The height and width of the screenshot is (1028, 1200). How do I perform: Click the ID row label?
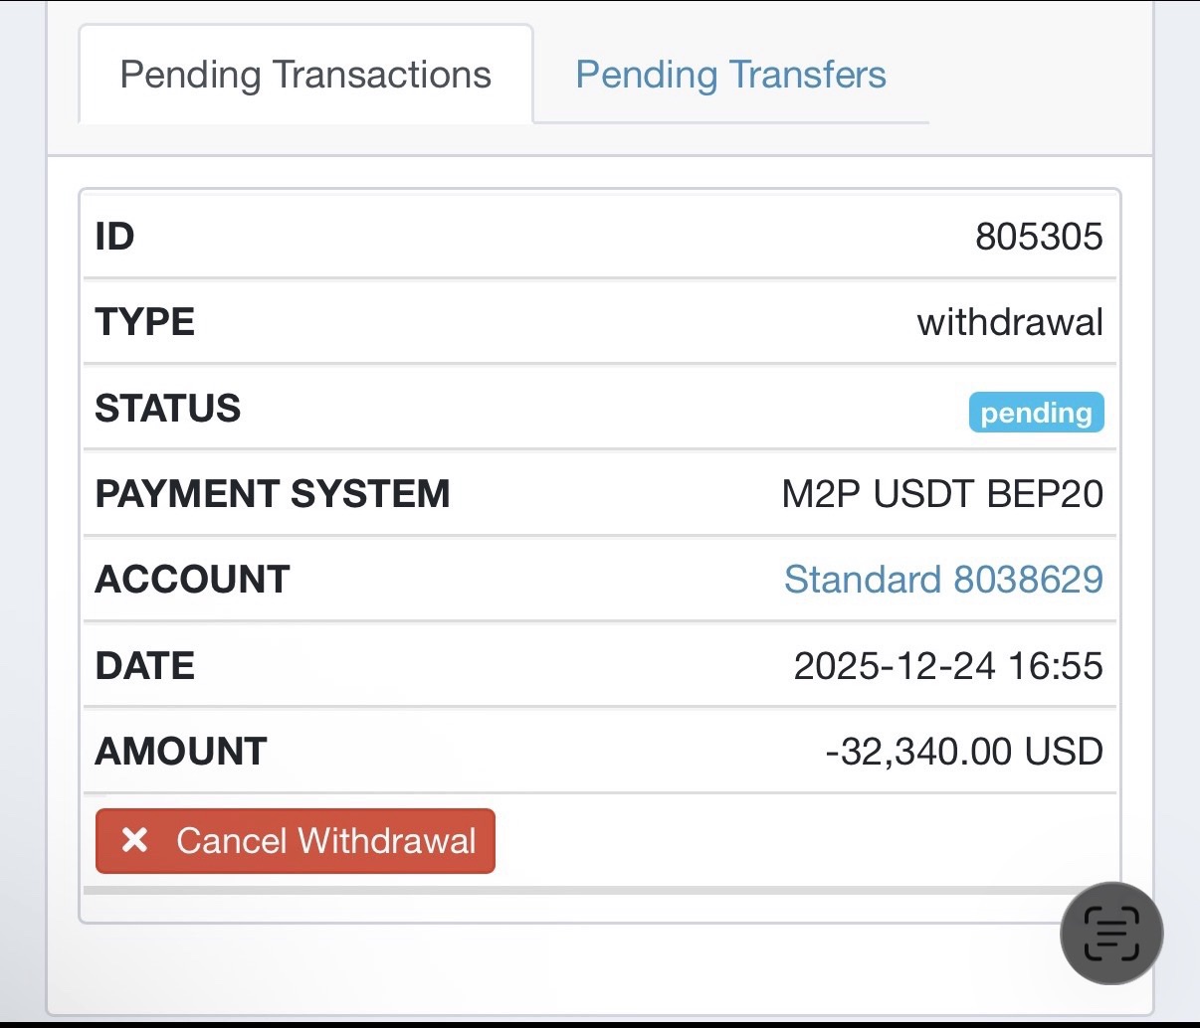pos(114,237)
